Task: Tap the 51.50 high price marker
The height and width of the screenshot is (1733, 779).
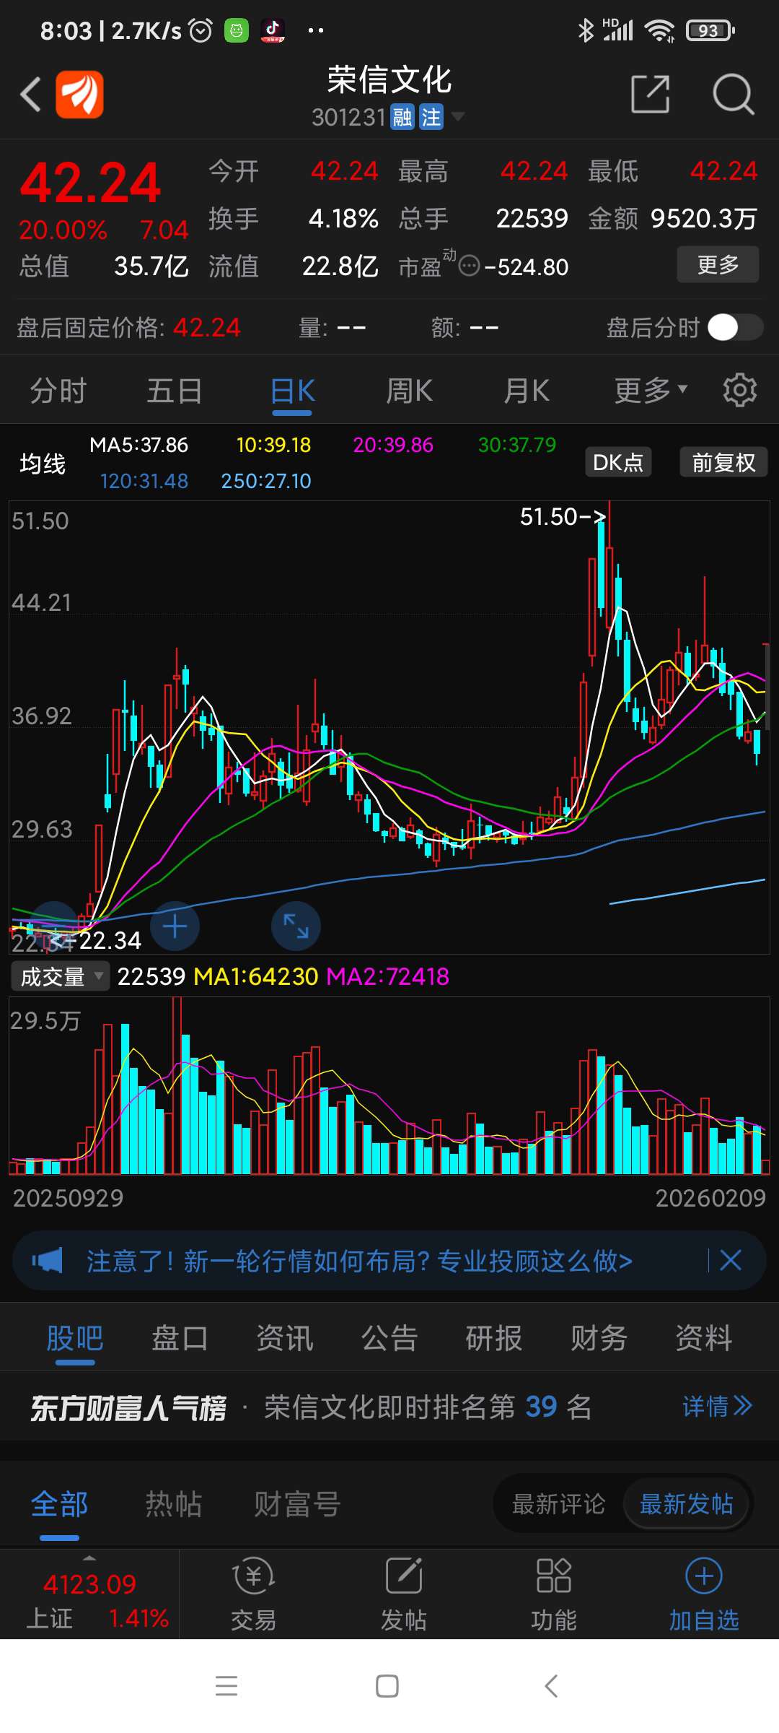Action: [563, 517]
